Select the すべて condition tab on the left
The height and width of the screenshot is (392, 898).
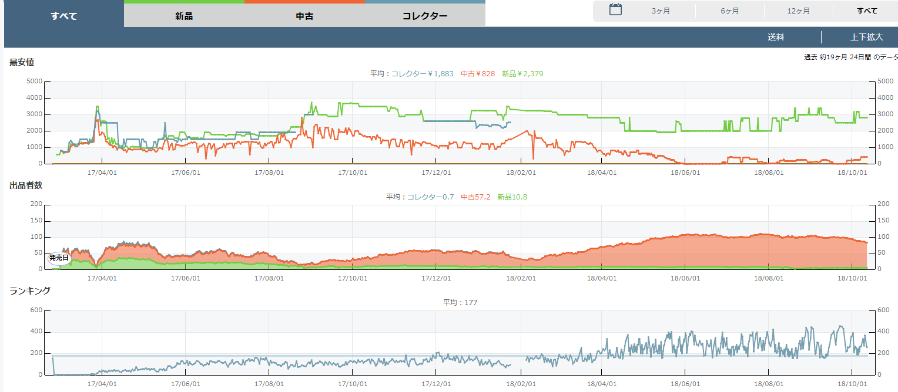pos(63,16)
